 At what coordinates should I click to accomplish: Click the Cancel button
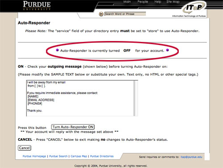(x=25, y=148)
